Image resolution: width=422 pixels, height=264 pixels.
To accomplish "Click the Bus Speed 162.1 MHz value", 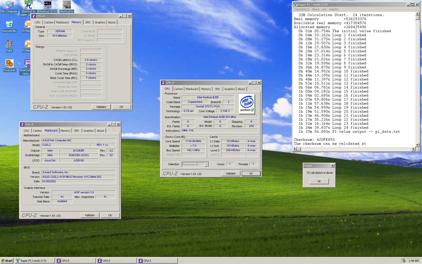I will [x=193, y=150].
